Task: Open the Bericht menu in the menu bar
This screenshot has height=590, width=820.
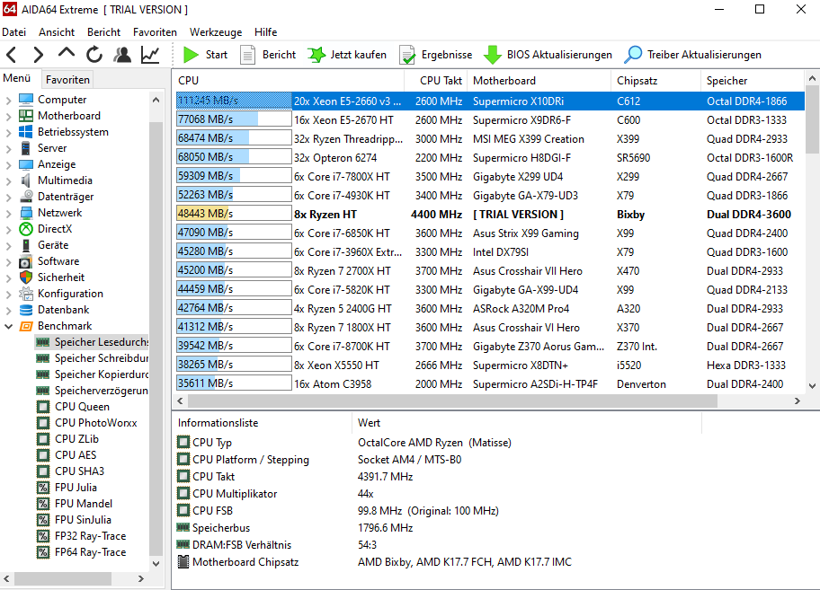Action: [103, 31]
